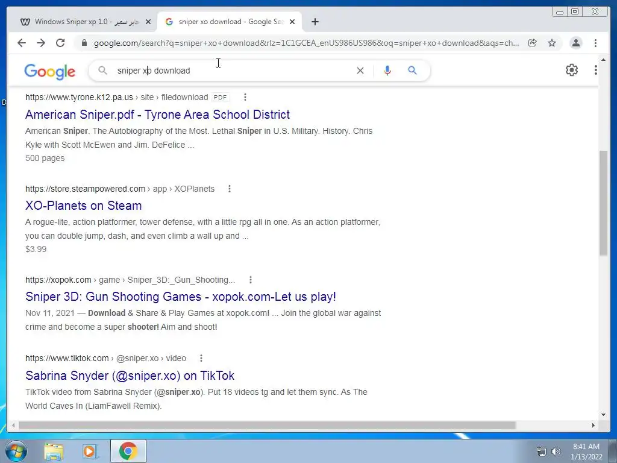Go back to the previous page
Image resolution: width=617 pixels, height=463 pixels.
click(x=22, y=43)
